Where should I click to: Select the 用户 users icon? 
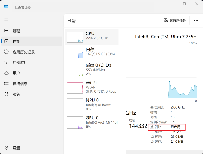(6, 73)
